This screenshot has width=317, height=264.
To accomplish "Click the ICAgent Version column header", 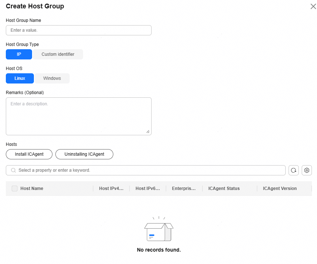I will pos(279,189).
